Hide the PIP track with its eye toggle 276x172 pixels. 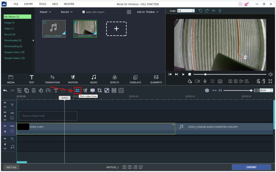coord(5,112)
